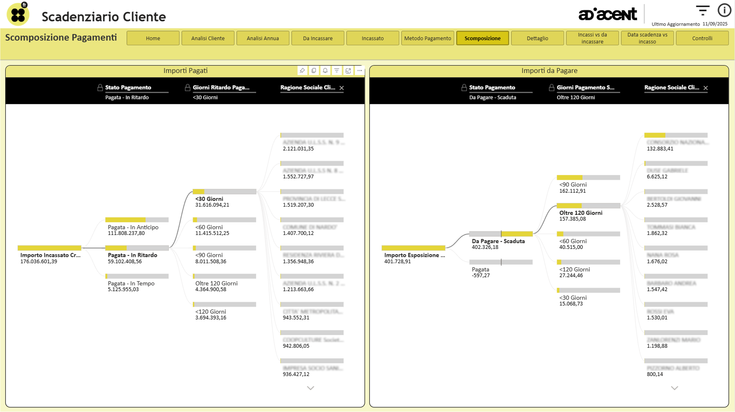Open Importi Pagati in focus mode

[x=348, y=71]
